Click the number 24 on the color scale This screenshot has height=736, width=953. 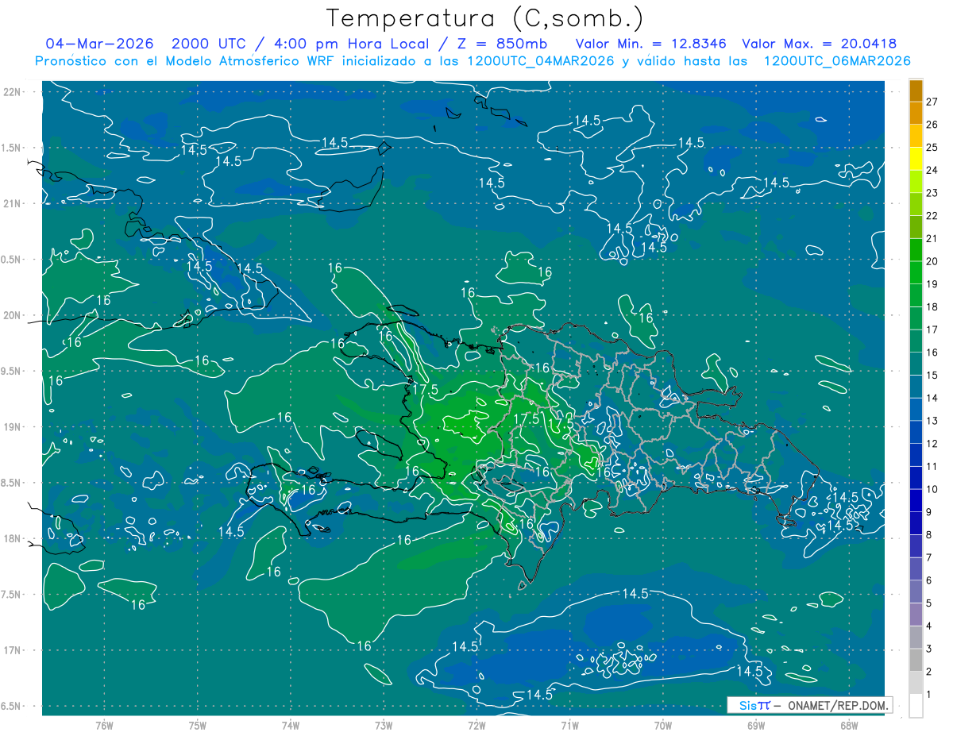pos(932,170)
